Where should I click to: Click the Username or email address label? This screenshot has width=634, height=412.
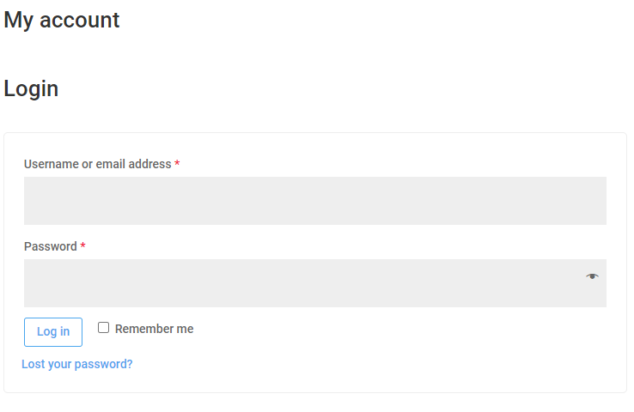[x=97, y=164]
